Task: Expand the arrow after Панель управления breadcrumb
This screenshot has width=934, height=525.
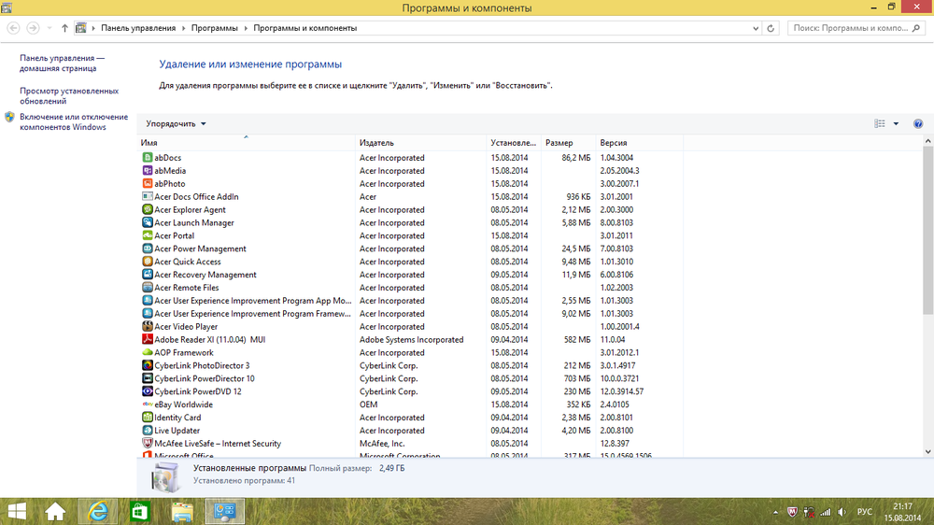Action: tap(183, 28)
